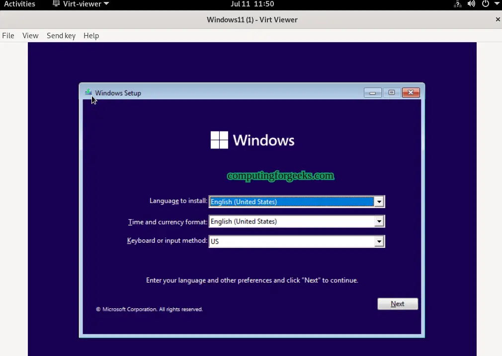The height and width of the screenshot is (356, 502).
Task: Expand the Time and currency format dropdown
Action: click(379, 221)
